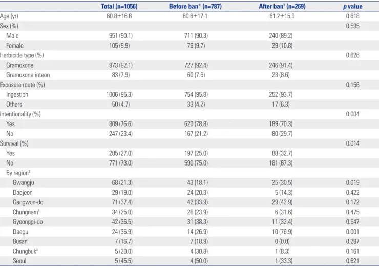Select the Busan row label
This screenshot has width=379, height=268.
point(20,241)
